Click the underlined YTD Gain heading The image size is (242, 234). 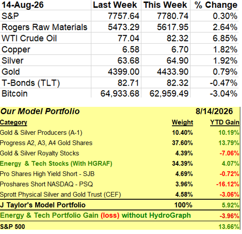point(225,123)
